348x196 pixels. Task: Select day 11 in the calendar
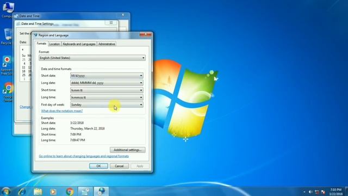[24, 68]
